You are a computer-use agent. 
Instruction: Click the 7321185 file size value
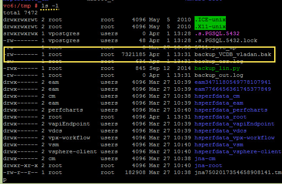(134, 54)
